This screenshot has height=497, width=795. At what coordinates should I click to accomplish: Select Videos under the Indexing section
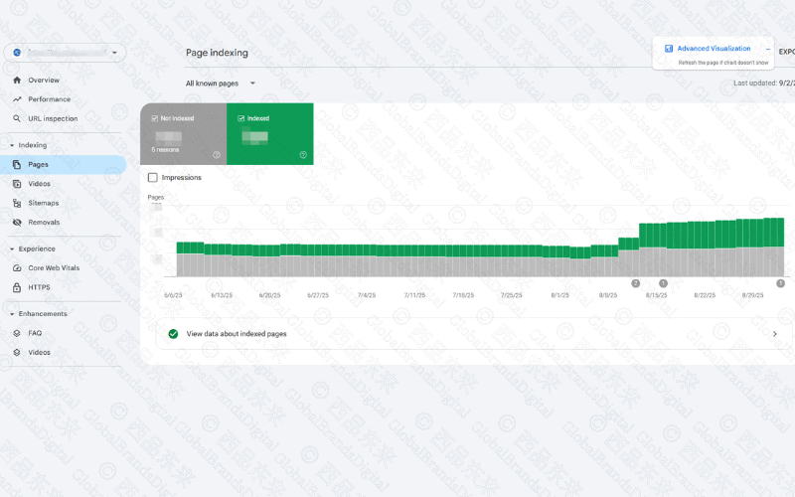click(x=39, y=184)
